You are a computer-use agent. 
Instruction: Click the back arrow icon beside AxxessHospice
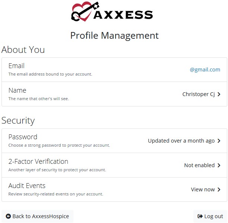point(8,216)
